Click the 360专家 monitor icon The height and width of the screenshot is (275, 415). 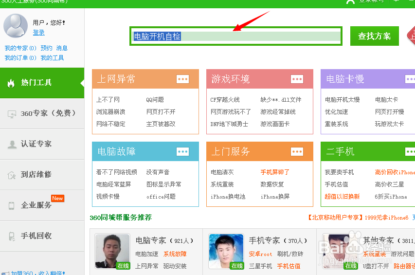pyautogui.click(x=12, y=114)
